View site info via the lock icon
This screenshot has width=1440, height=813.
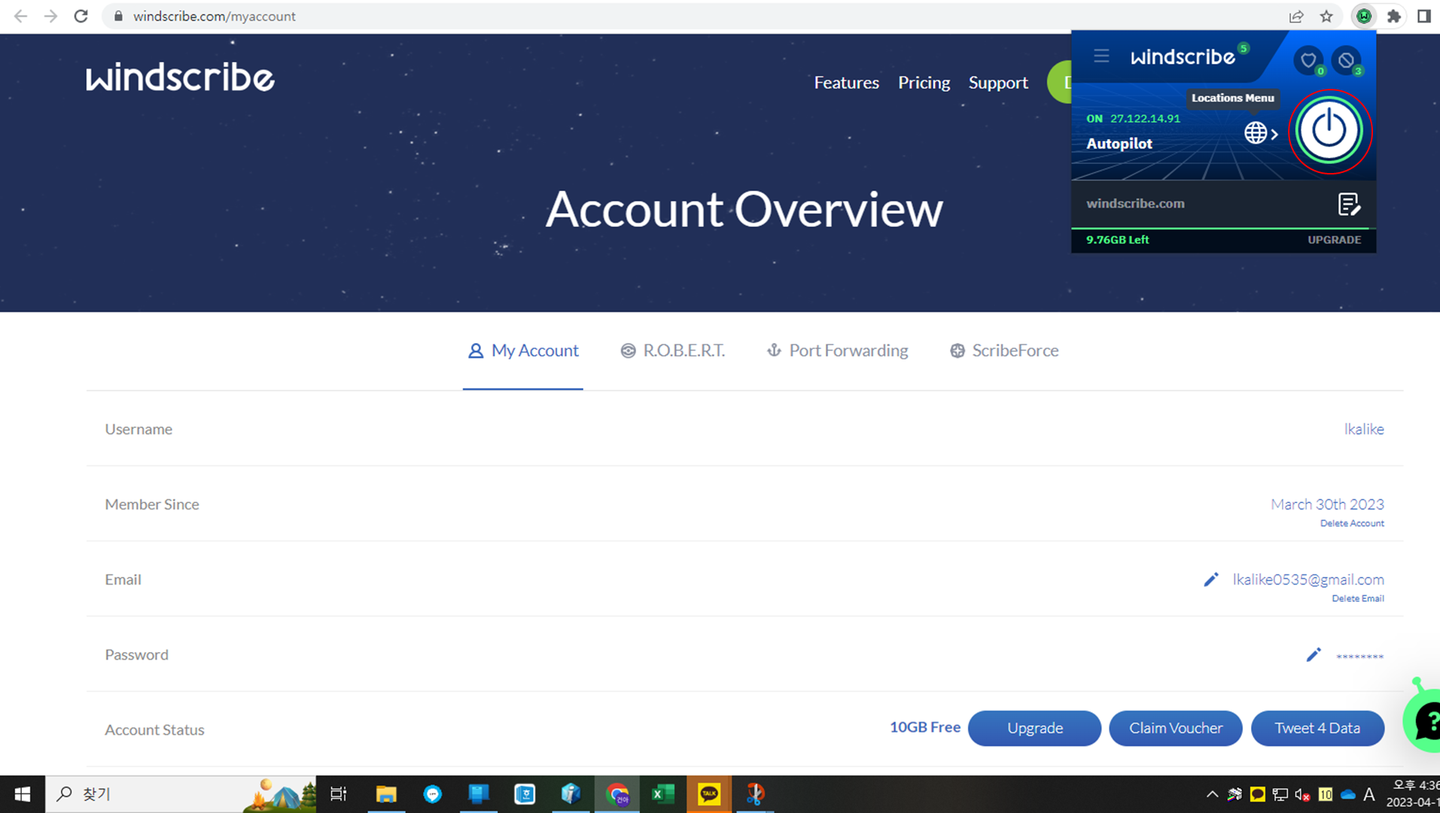point(118,16)
